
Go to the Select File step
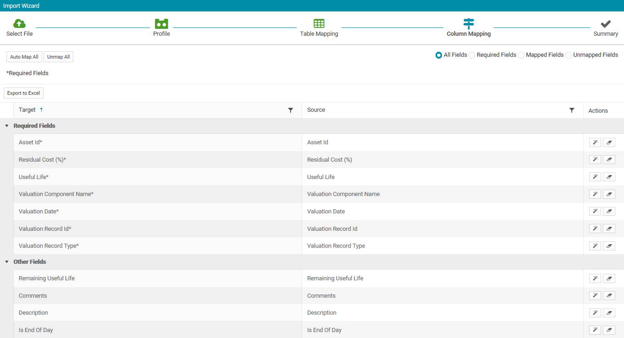pyautogui.click(x=19, y=27)
